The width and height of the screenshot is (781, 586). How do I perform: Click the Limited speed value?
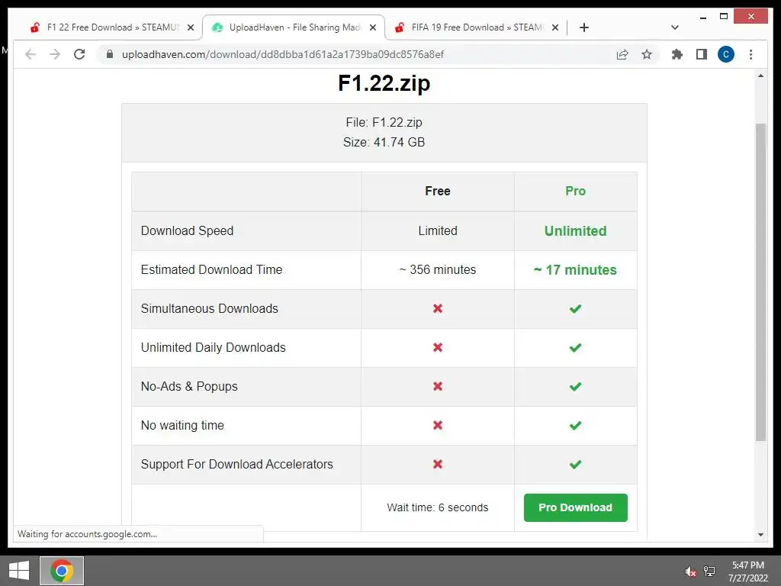437,230
